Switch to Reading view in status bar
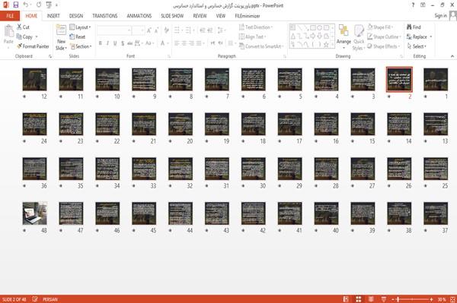Screen dimensions: 457x303 click(371, 299)
